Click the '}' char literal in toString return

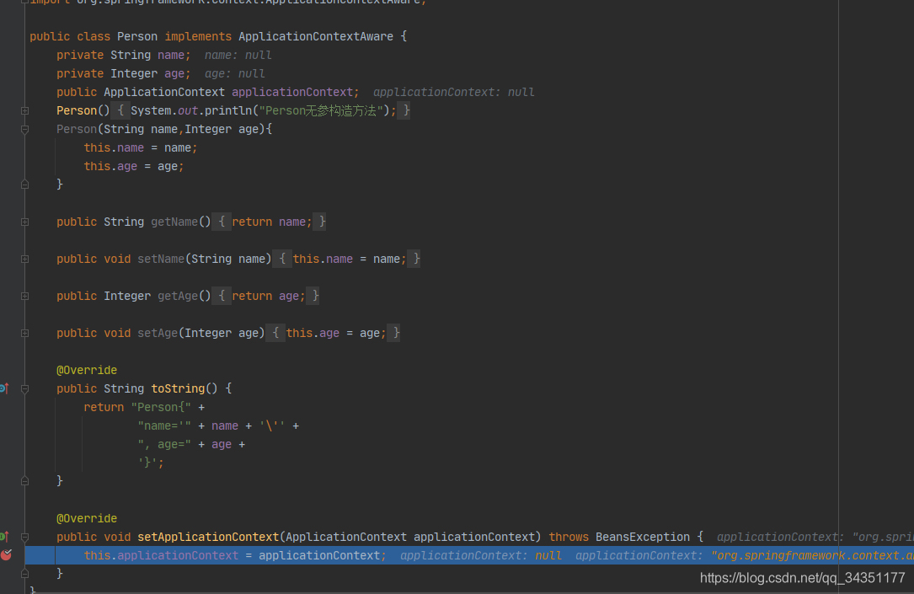tap(147, 463)
